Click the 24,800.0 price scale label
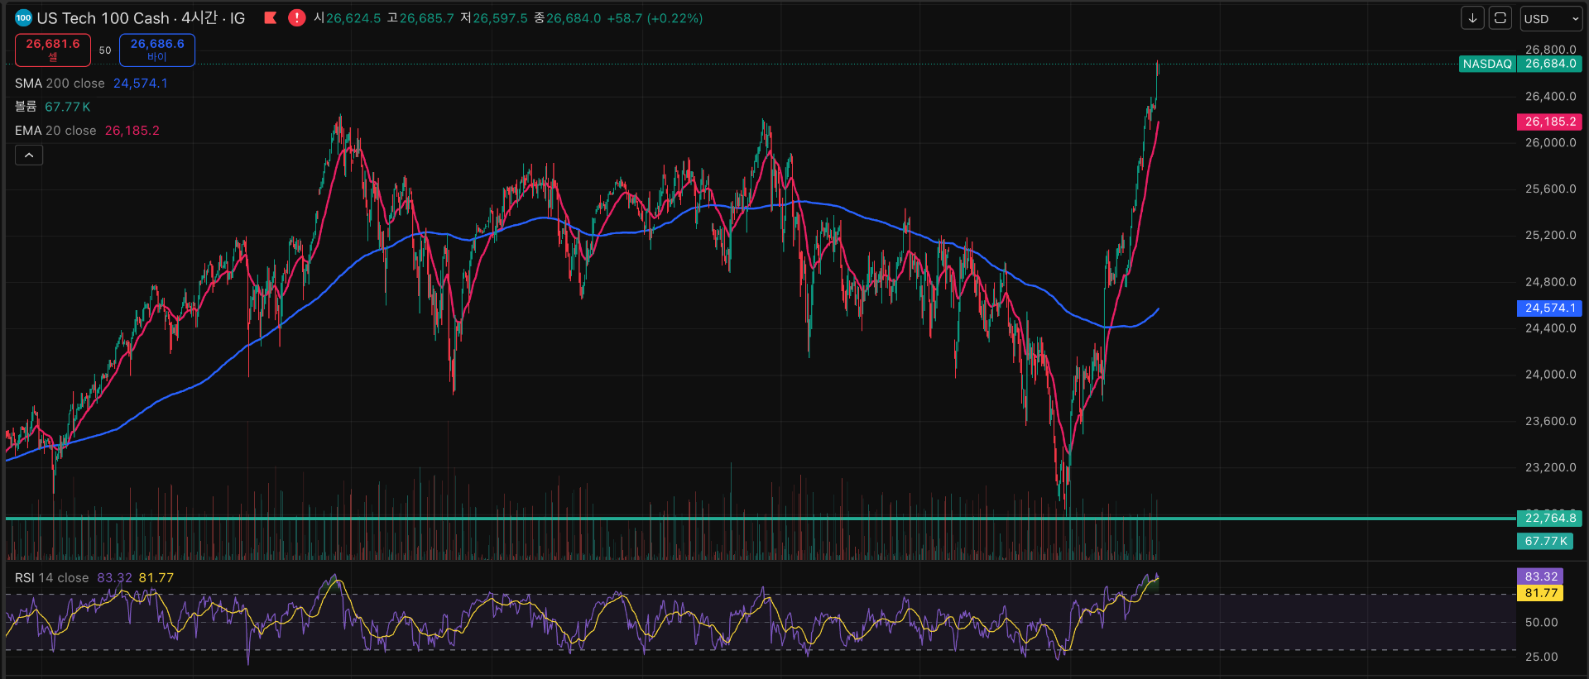 coord(1551,281)
